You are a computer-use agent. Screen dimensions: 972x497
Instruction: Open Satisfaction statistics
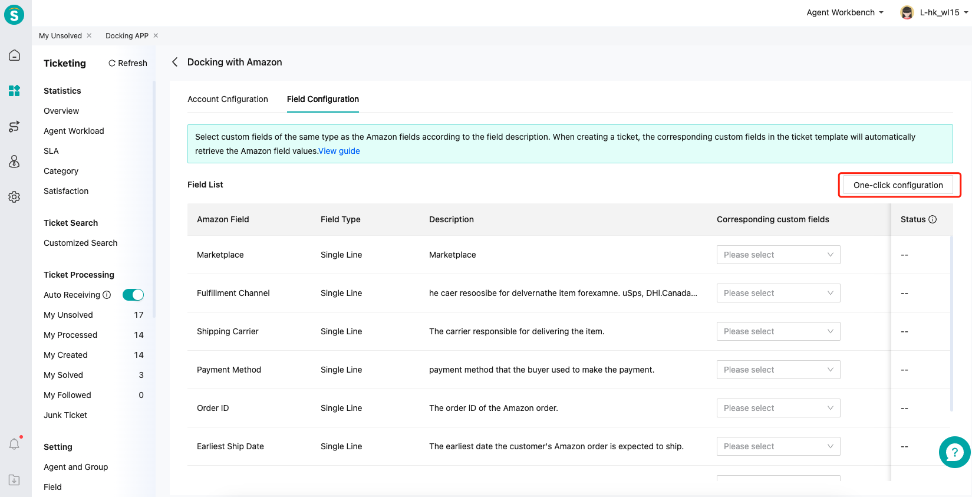point(66,191)
